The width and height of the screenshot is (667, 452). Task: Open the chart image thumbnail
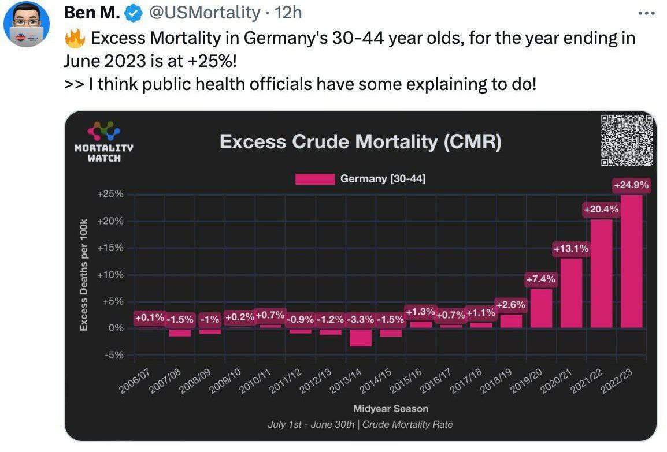point(360,276)
